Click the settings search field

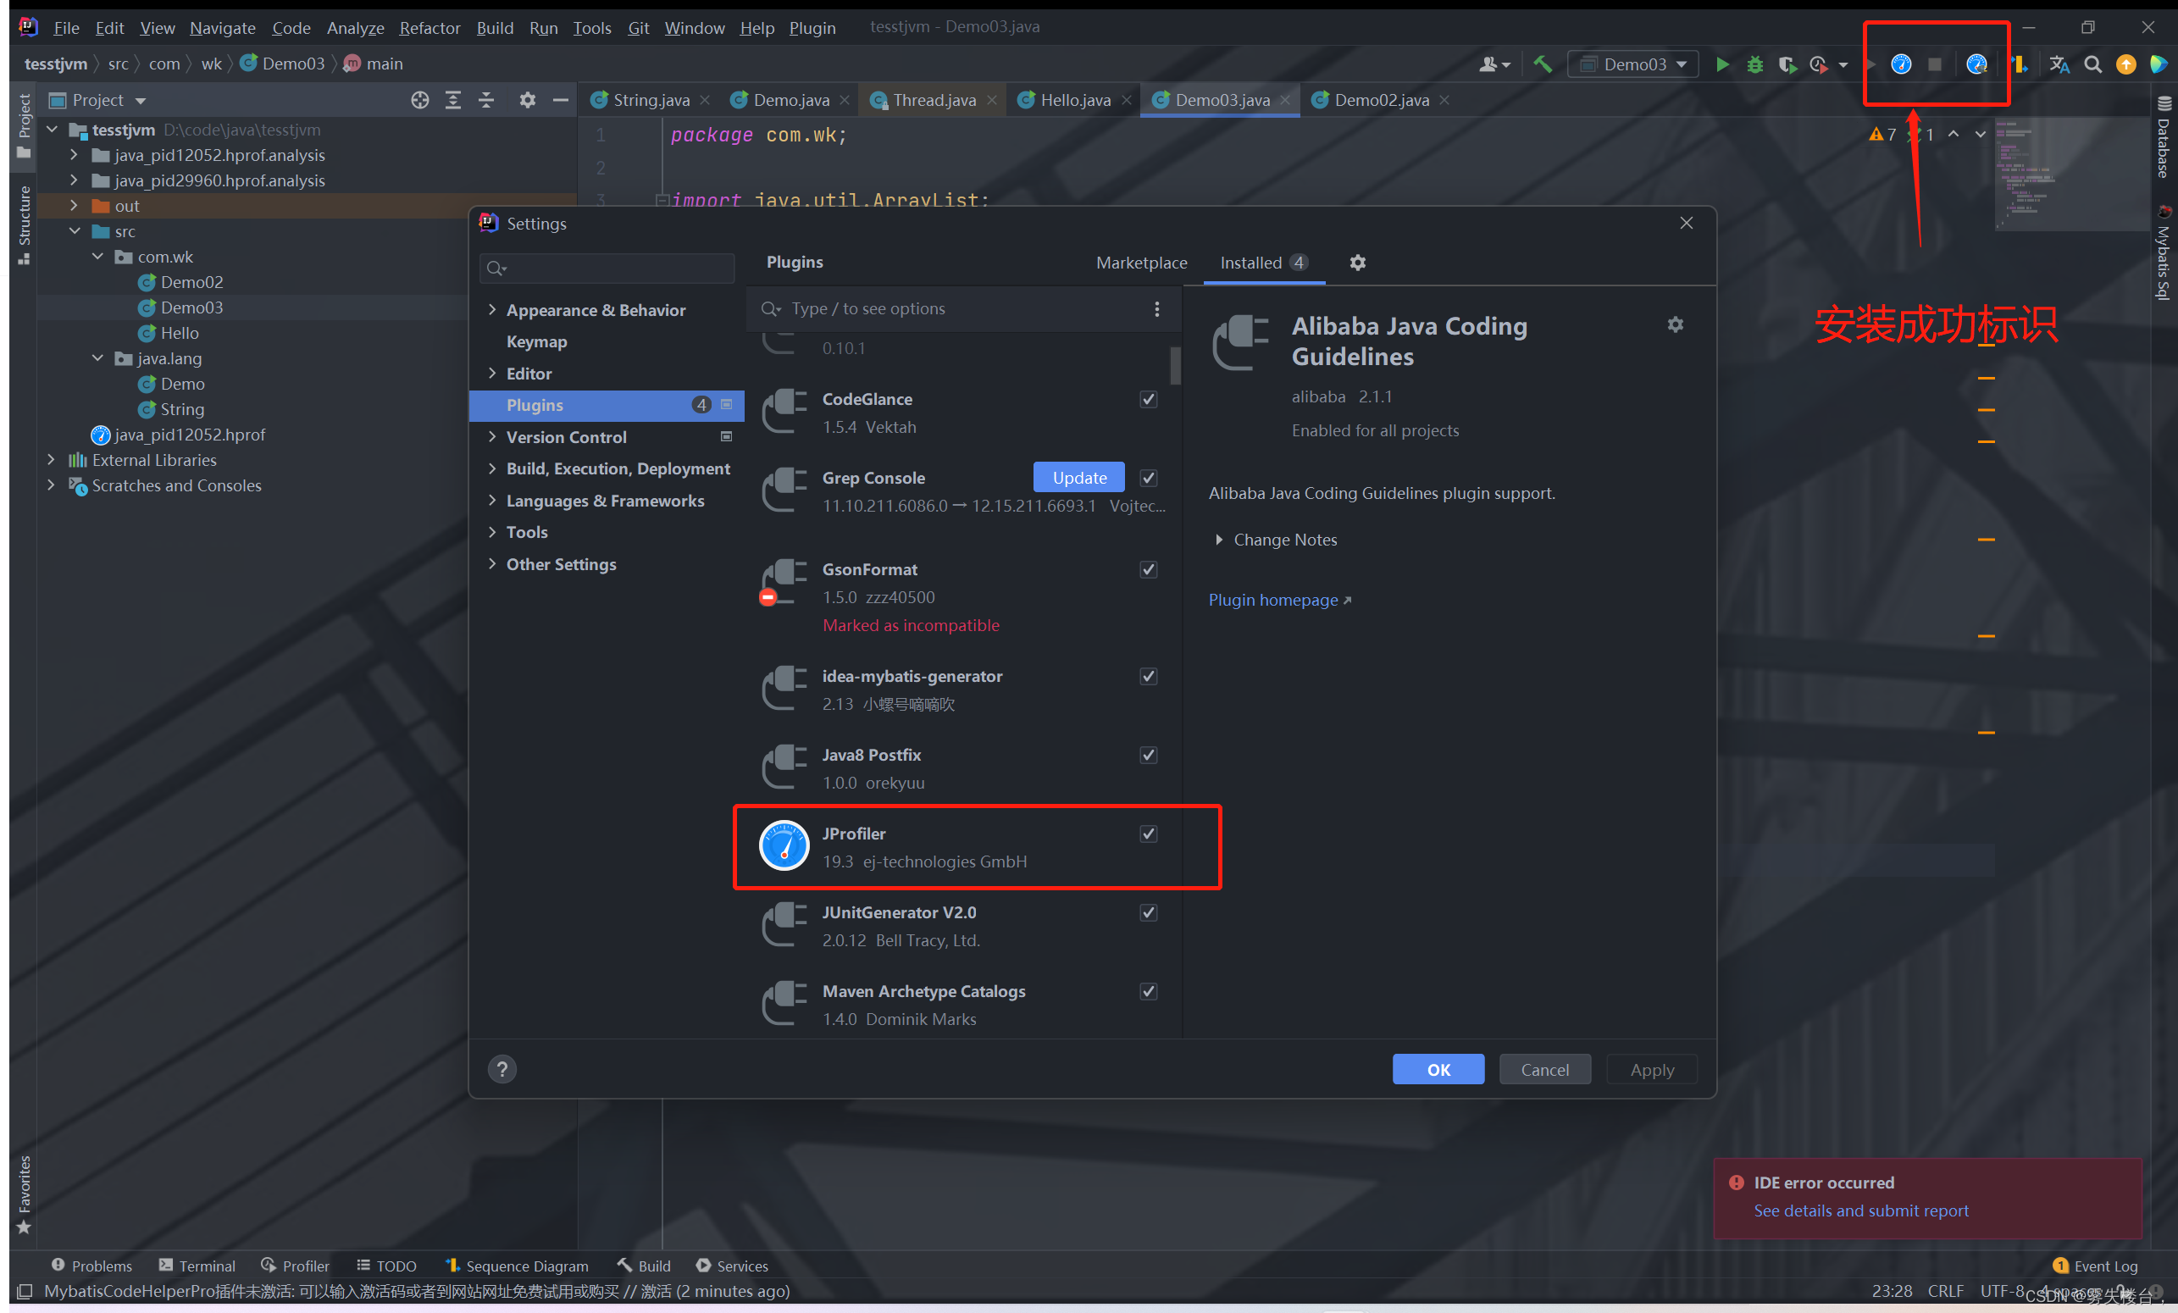pyautogui.click(x=607, y=267)
